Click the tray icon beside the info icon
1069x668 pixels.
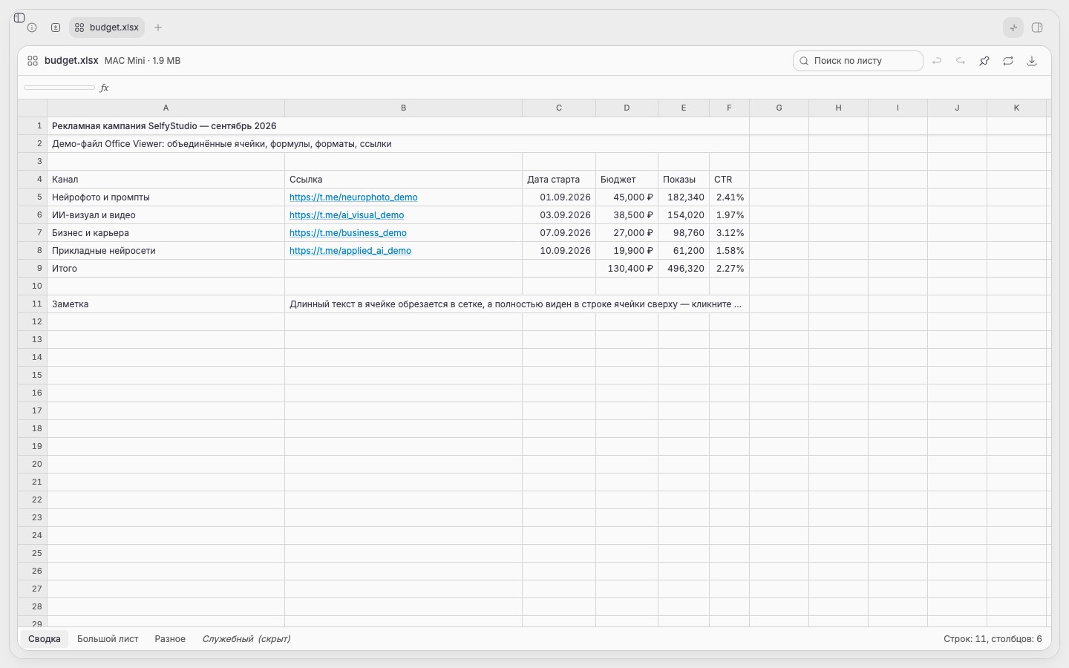tap(56, 27)
